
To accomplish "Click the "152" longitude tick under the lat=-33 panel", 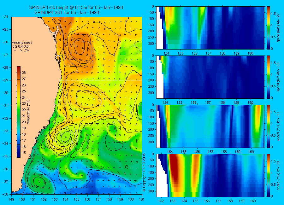I will pyautogui.click(x=161, y=201).
